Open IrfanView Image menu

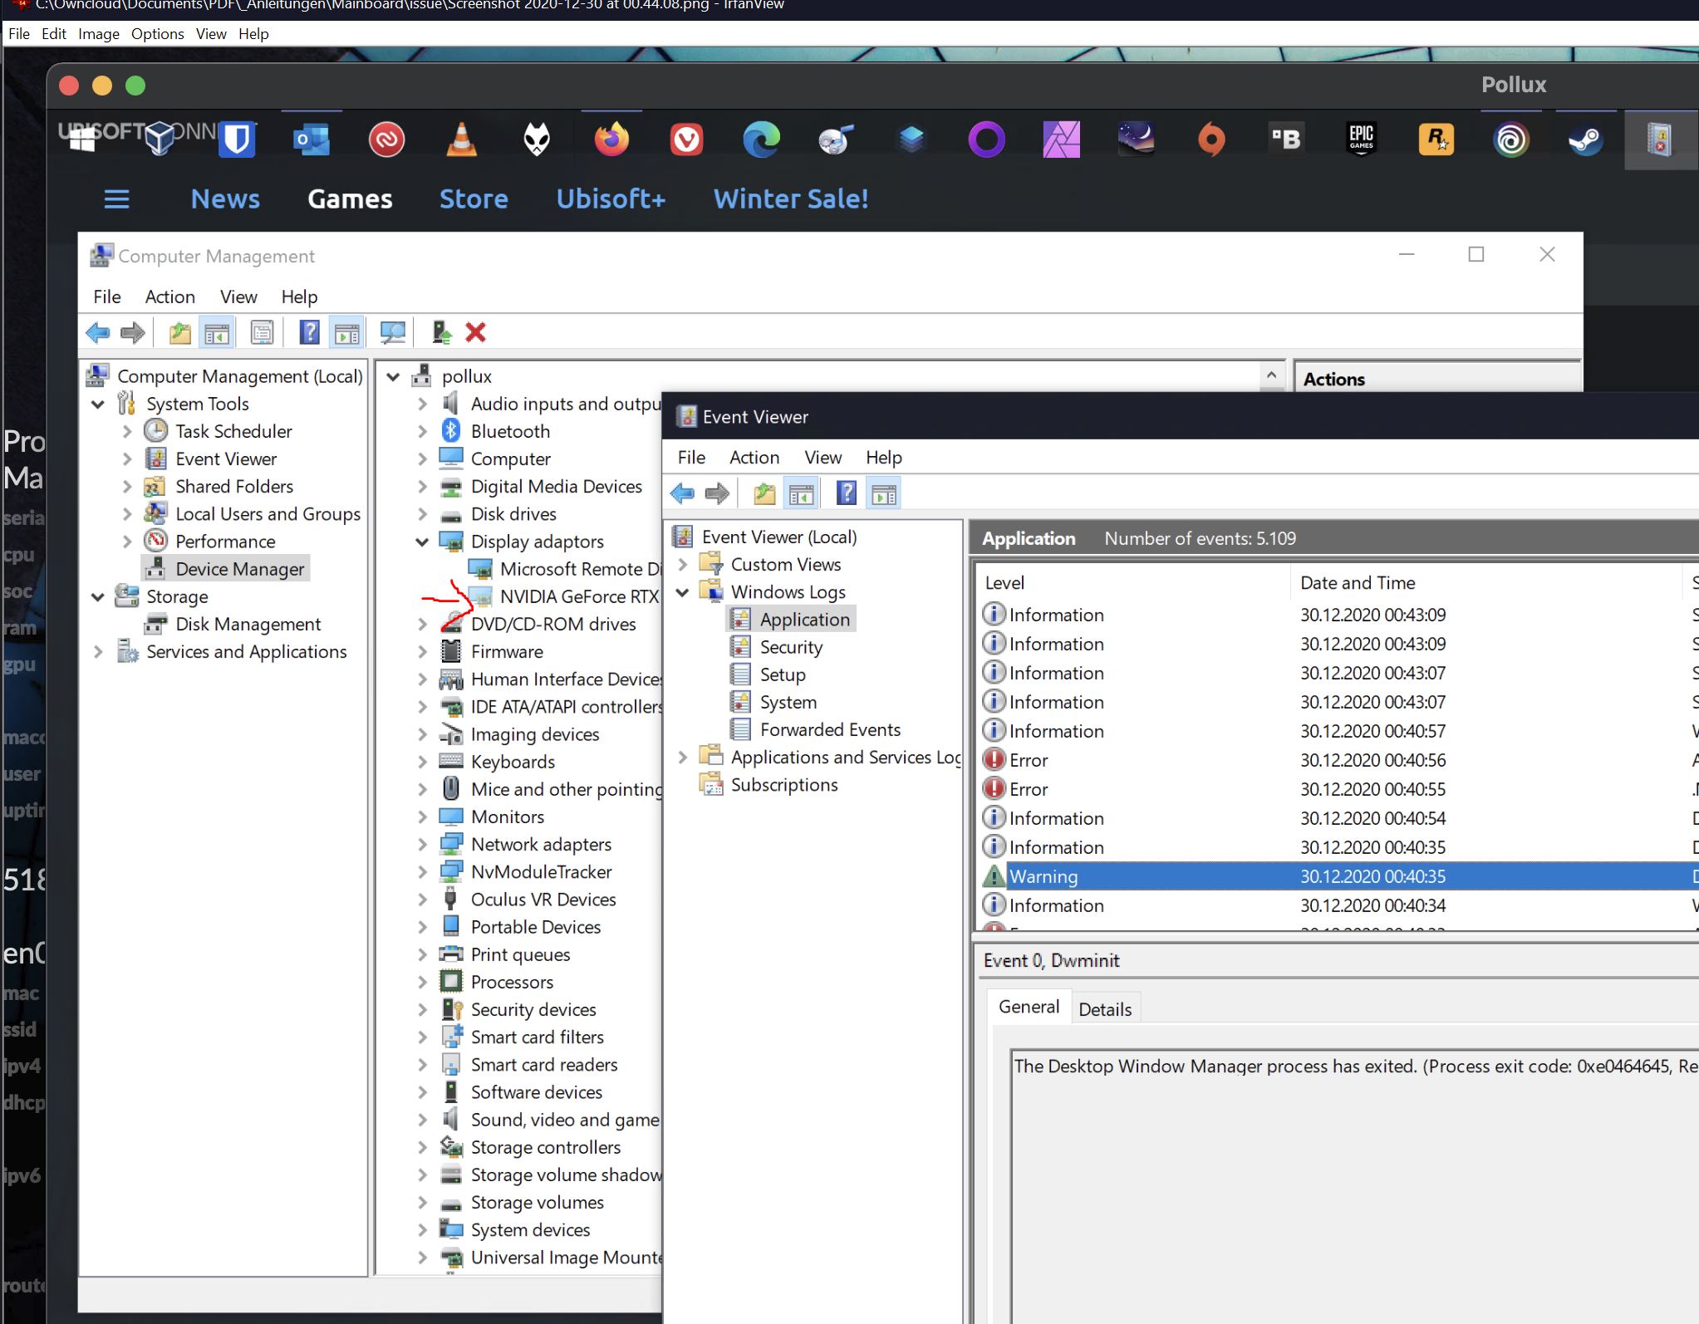(x=99, y=34)
